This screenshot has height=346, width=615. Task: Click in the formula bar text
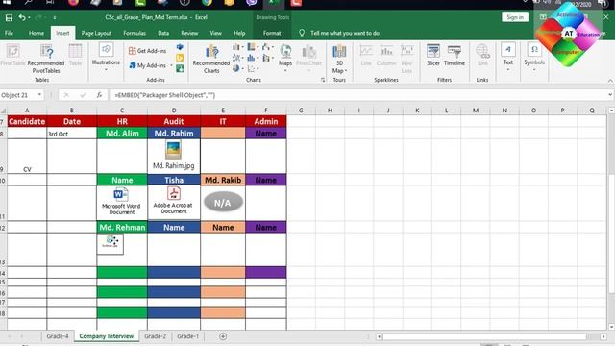[164, 95]
